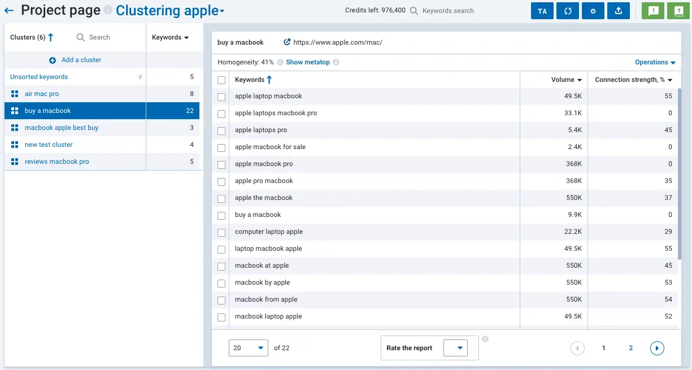Click the export/upload icon in the toolbar
Screen dimensions: 692x370
[x=618, y=10]
